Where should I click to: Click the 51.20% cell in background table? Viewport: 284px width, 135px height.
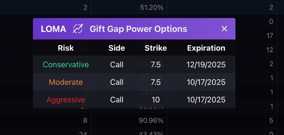pyautogui.click(x=152, y=7)
